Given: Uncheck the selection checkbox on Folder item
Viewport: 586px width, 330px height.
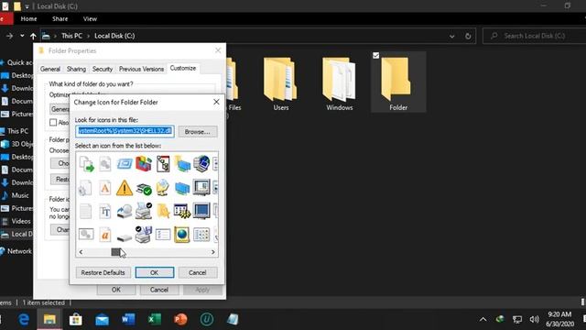Looking at the screenshot, I should click(376, 55).
